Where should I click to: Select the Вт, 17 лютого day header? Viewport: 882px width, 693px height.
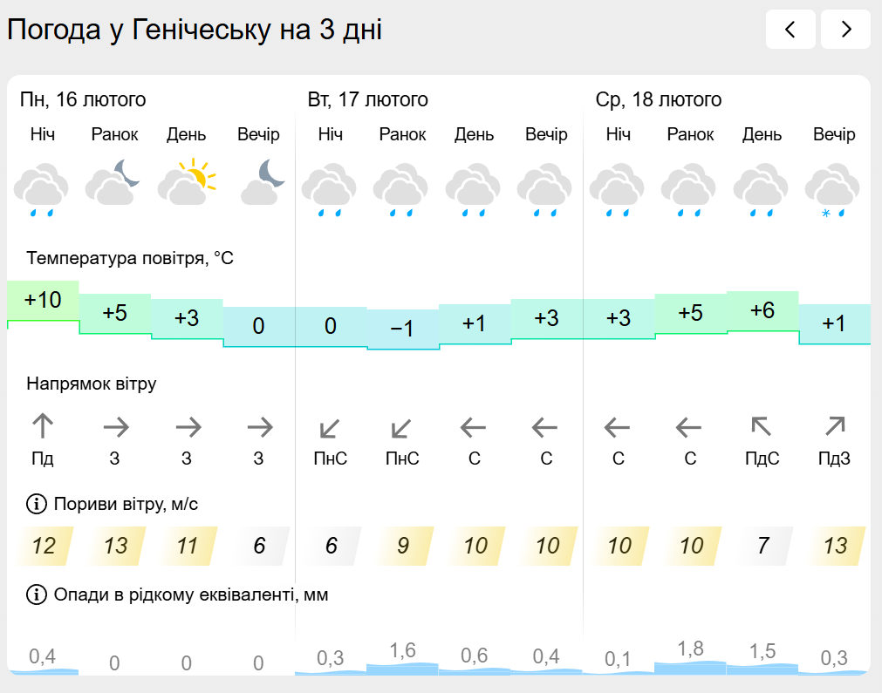click(x=367, y=99)
